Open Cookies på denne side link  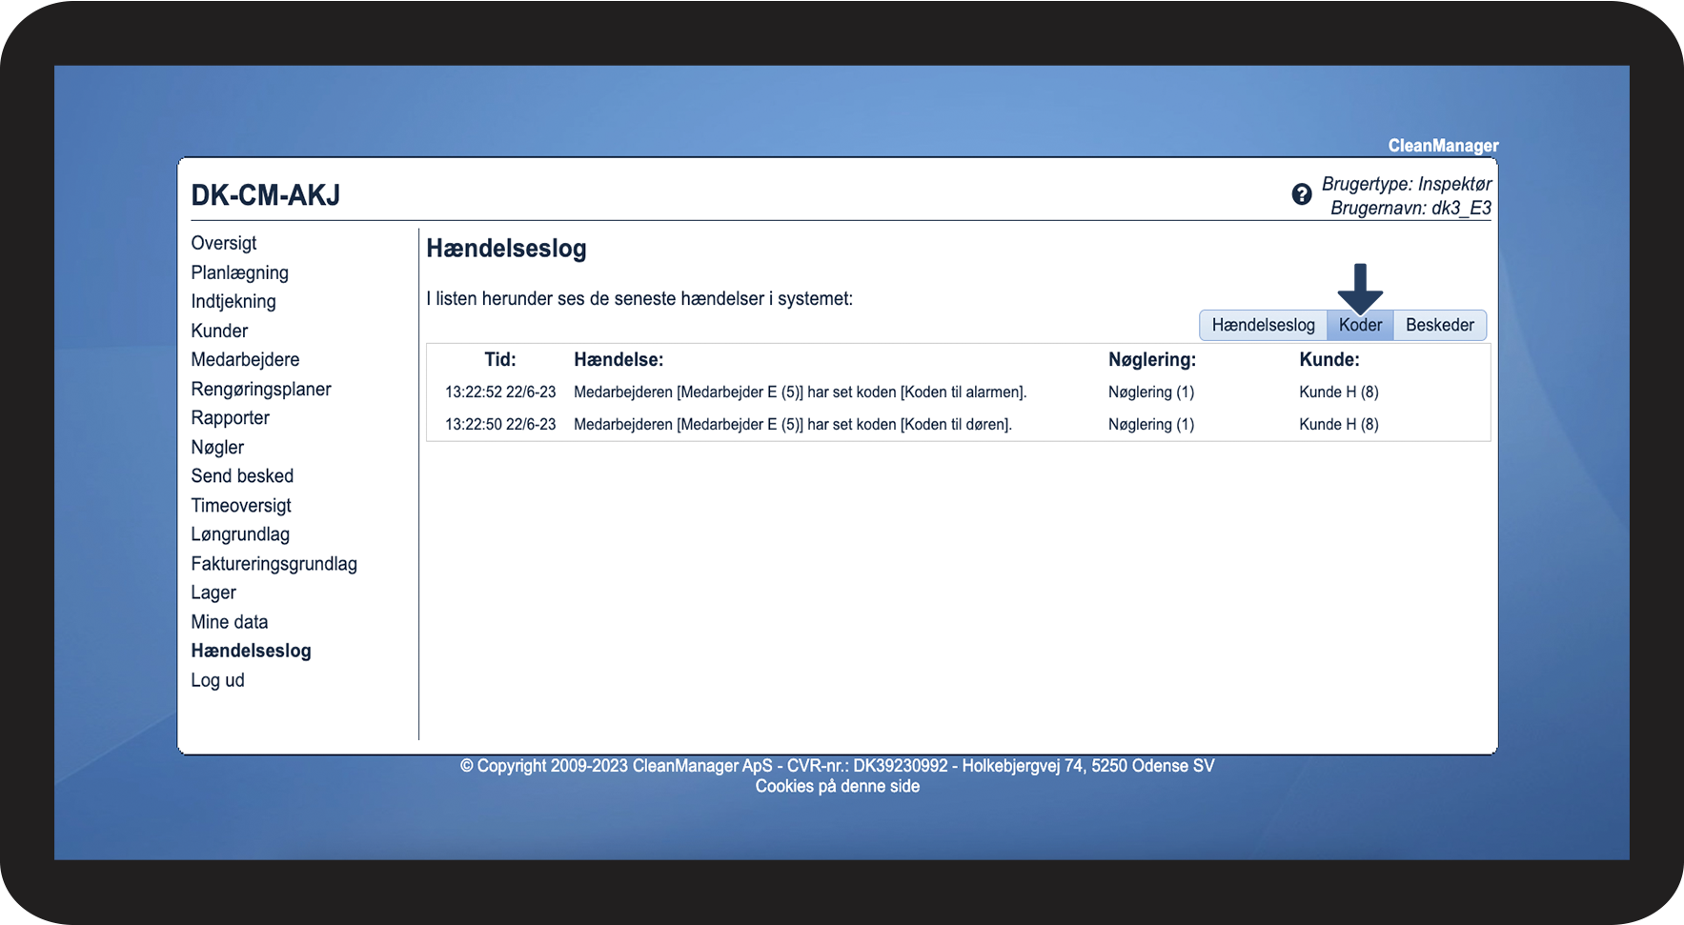pyautogui.click(x=838, y=786)
